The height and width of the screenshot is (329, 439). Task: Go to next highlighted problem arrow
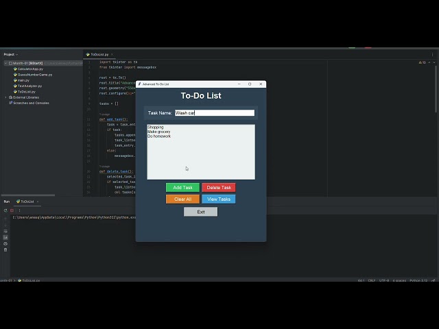(x=434, y=62)
